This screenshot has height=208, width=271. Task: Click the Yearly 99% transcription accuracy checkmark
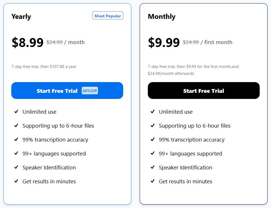[16, 140]
